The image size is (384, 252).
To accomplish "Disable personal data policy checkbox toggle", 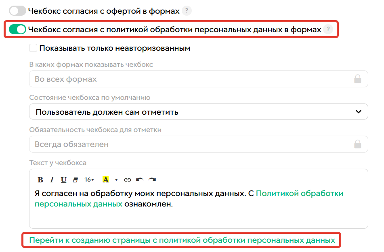I will tap(17, 29).
